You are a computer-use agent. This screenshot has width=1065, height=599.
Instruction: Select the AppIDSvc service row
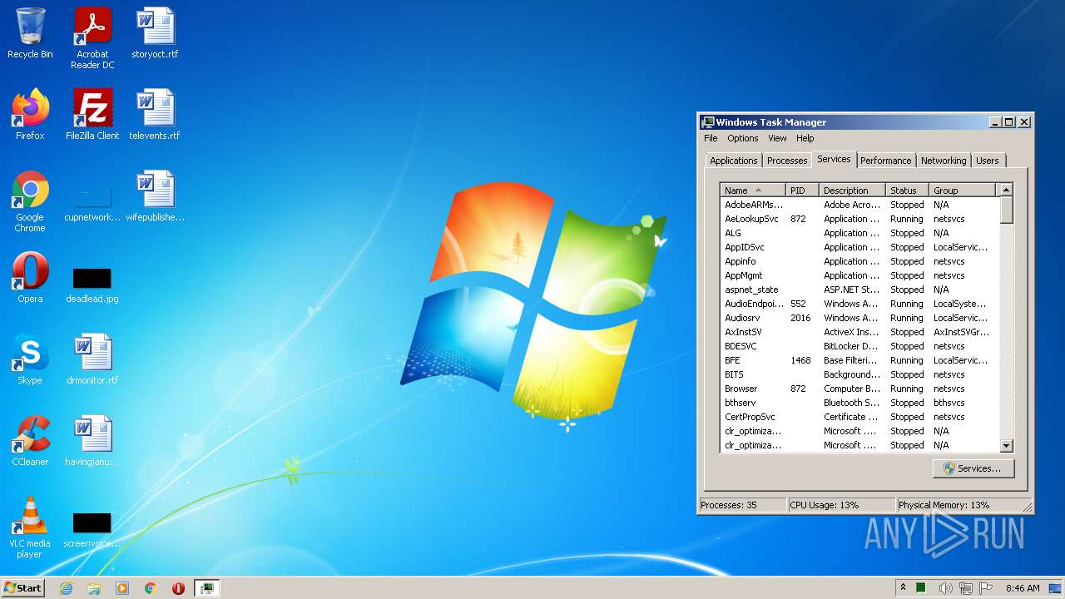(x=859, y=247)
